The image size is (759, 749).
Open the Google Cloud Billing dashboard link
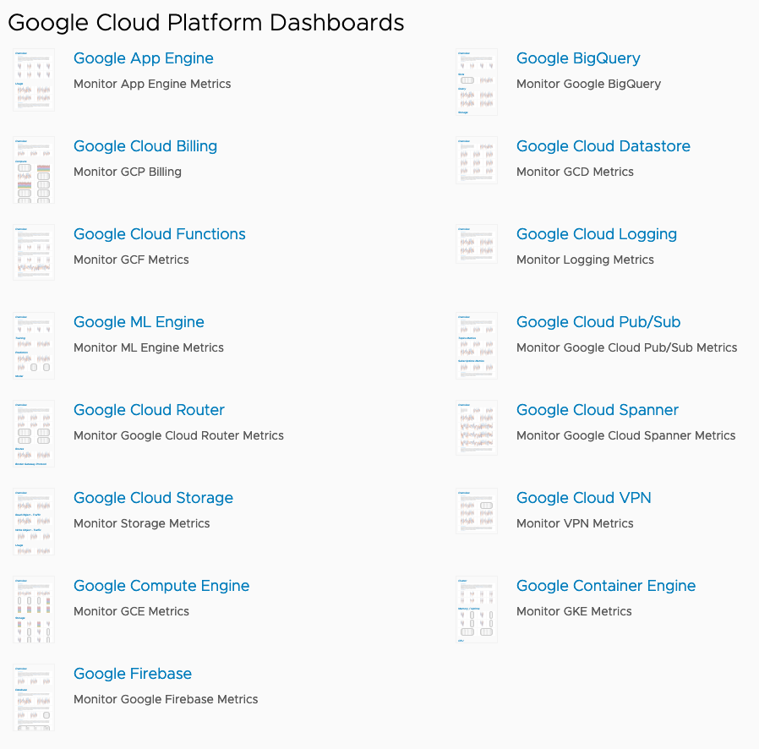click(x=145, y=146)
